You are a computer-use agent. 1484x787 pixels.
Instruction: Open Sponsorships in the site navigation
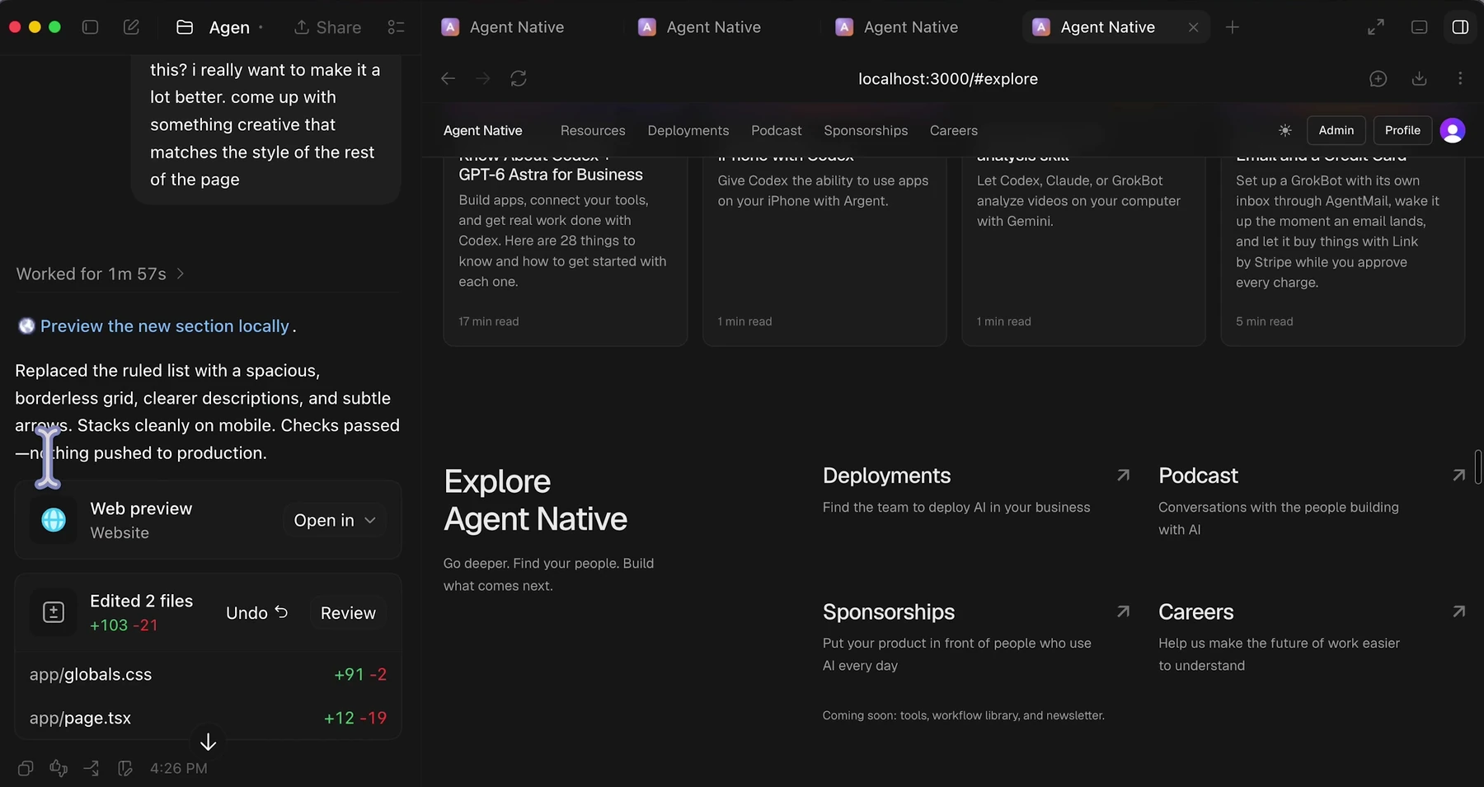pyautogui.click(x=866, y=130)
